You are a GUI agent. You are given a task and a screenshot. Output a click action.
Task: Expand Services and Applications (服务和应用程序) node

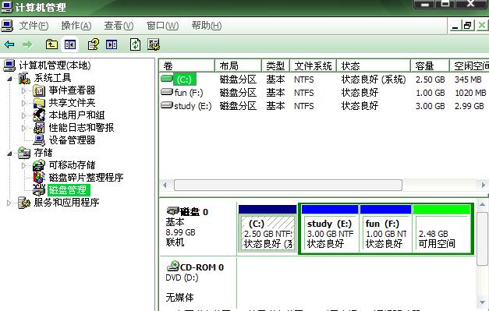click(x=9, y=203)
